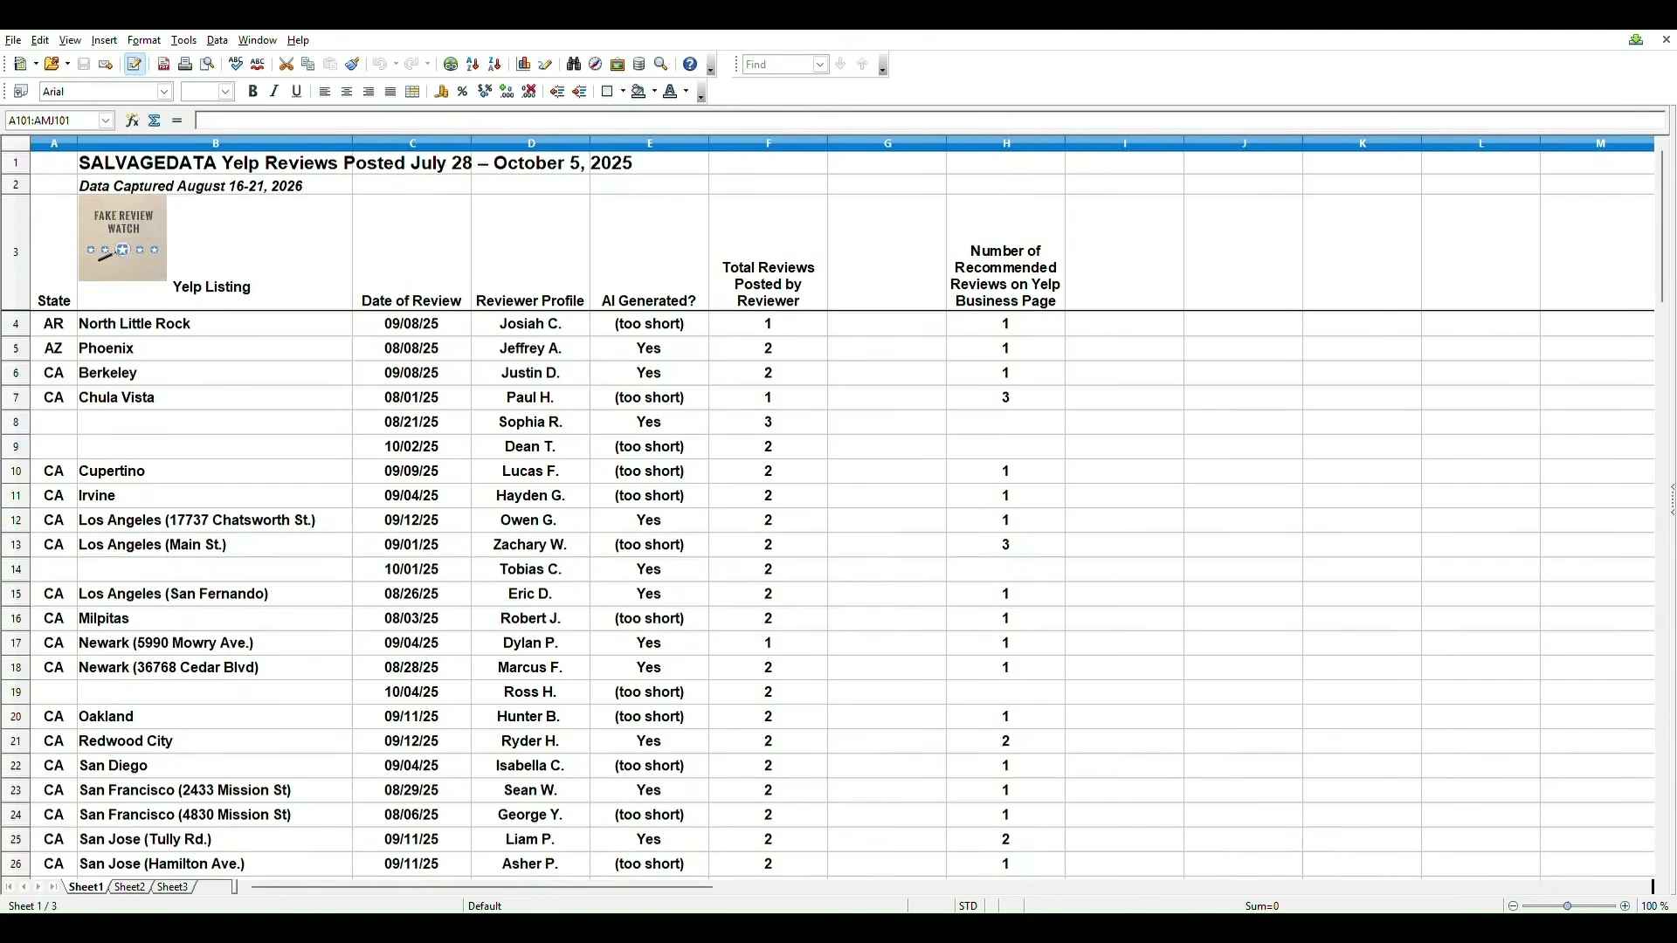Image resolution: width=1677 pixels, height=943 pixels.
Task: Toggle AutoSpellcheck icon
Action: tap(258, 65)
